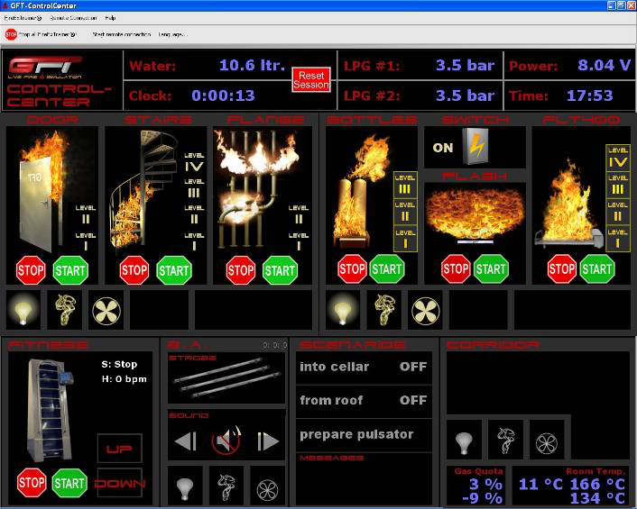
Task: Start the fan icon in Corridor section
Action: 547,441
